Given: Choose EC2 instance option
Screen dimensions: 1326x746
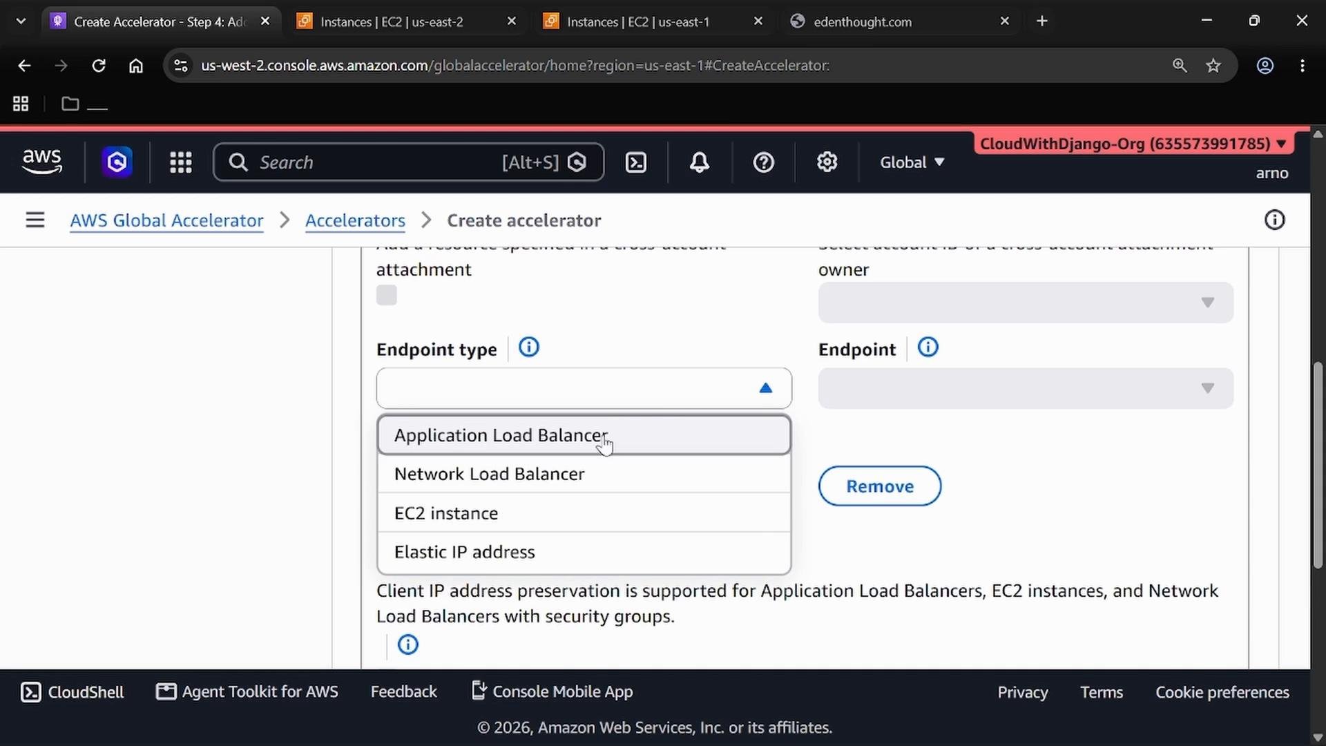Looking at the screenshot, I should pyautogui.click(x=584, y=513).
